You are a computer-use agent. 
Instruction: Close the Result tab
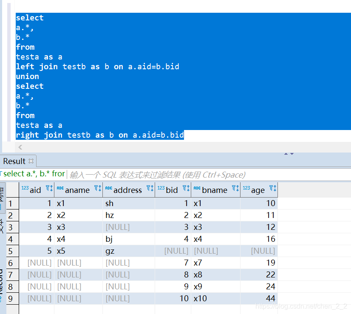pyautogui.click(x=31, y=161)
